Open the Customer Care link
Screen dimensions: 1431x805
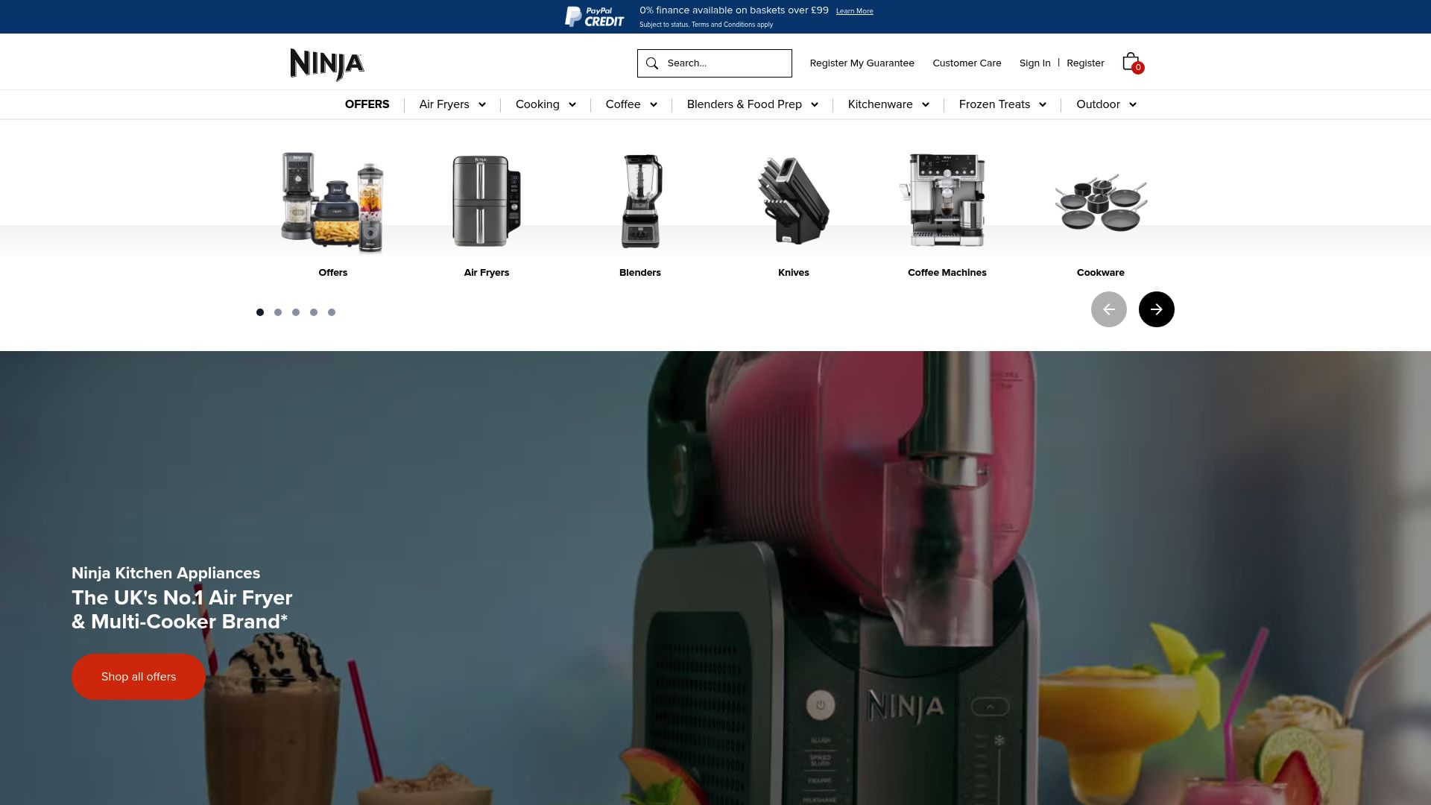point(967,63)
